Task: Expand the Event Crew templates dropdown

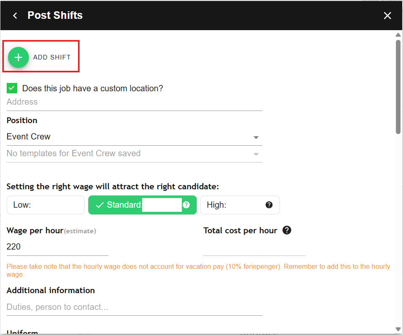Action: click(x=134, y=154)
